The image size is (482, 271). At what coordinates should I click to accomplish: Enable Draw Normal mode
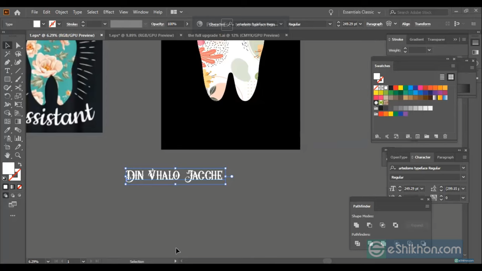(6, 195)
